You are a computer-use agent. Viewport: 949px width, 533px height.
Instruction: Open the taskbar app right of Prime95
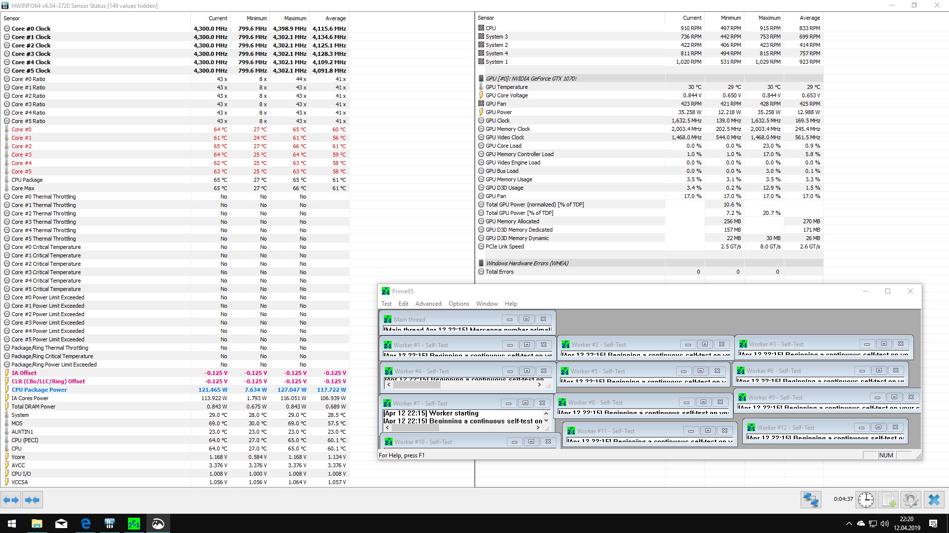pos(158,524)
